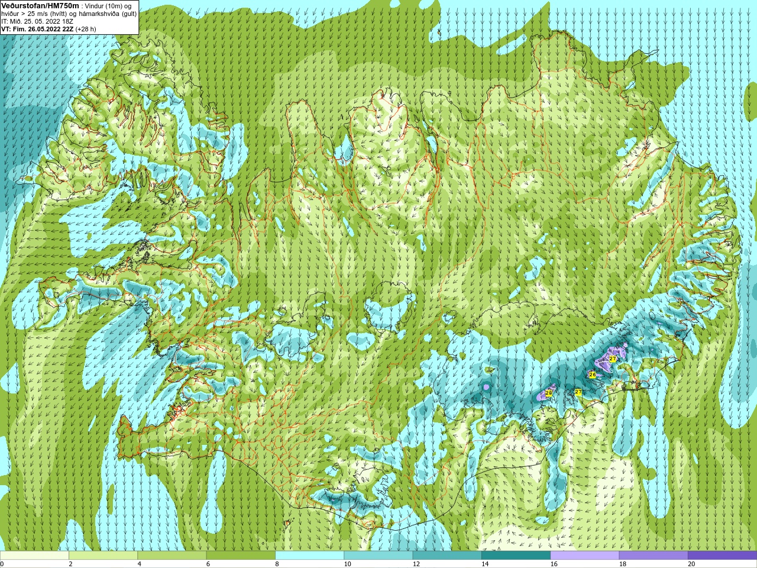Click the 16–18 m/s lavender legend swatch
The image size is (757, 568).
(x=585, y=556)
